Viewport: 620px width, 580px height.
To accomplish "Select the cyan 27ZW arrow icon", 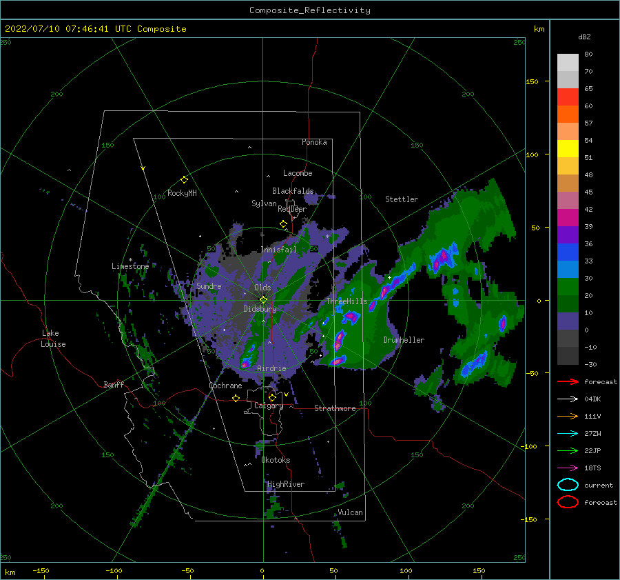I will 568,434.
